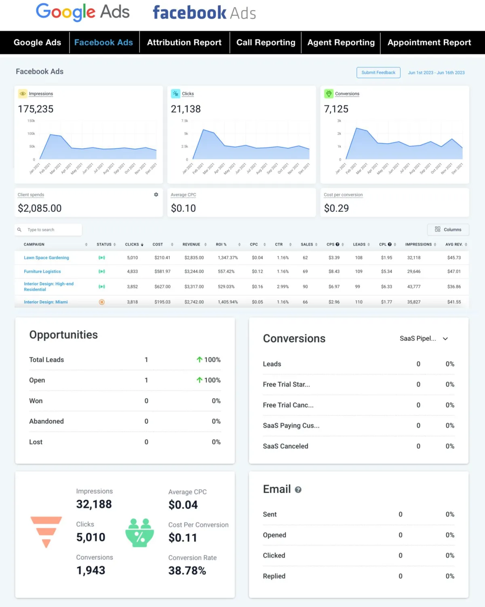The width and height of the screenshot is (485, 607).
Task: Click green up arrow beside Total Leads
Action: (199, 359)
